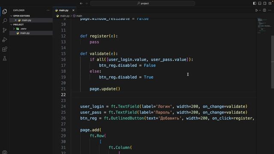
Task: Click 'btn_reg.disabled = False' on line 17
Action: (x=128, y=65)
